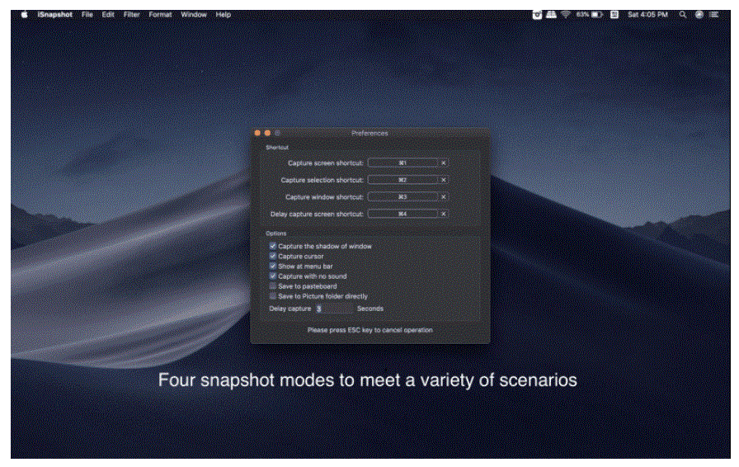The width and height of the screenshot is (739, 467).
Task: Click the 'Options' section label
Action: 276,233
